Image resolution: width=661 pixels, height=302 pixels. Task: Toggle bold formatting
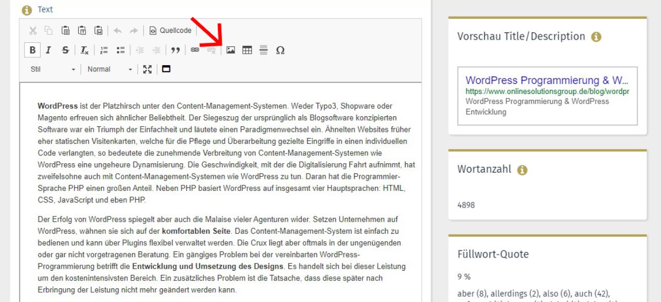pos(32,50)
